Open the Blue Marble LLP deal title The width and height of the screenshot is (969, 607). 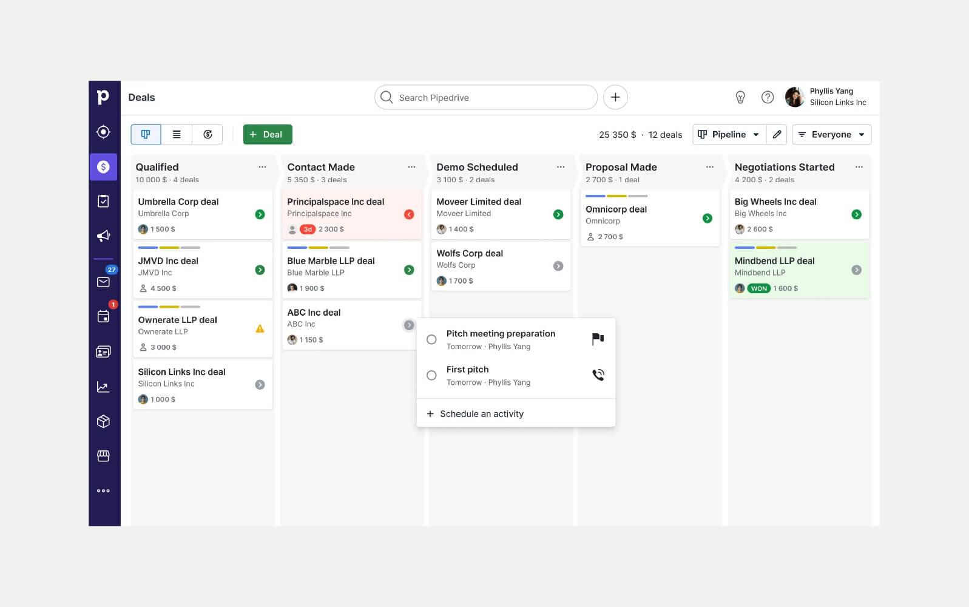click(x=331, y=260)
